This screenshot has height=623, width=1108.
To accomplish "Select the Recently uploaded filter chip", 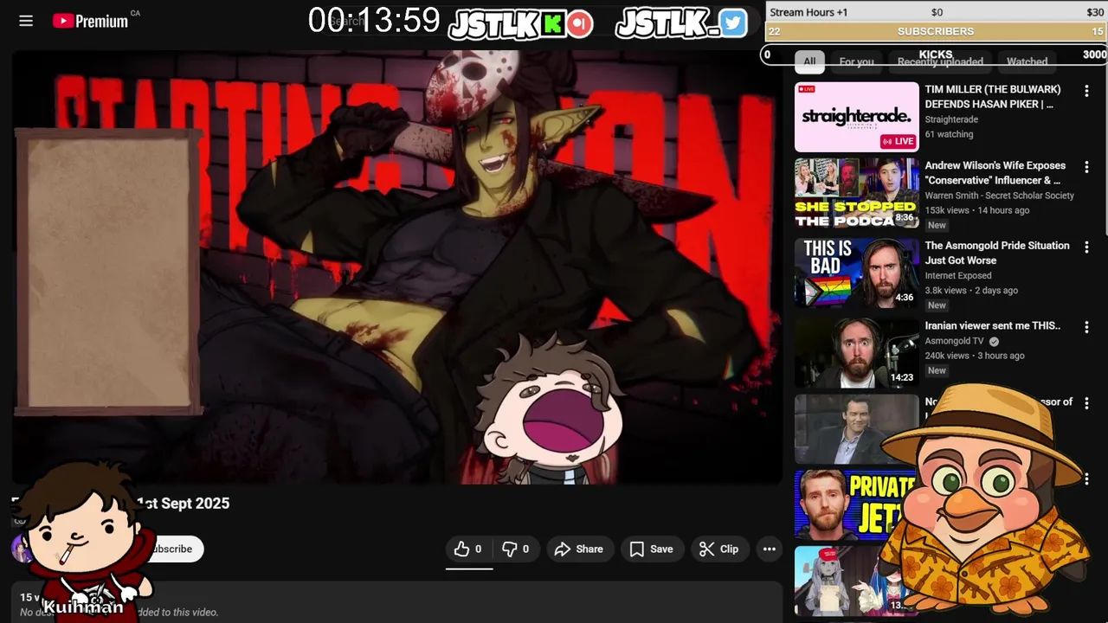I will pos(940,61).
